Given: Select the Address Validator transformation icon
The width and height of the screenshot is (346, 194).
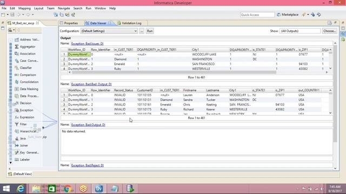Looking at the screenshot, I should point(17,39).
